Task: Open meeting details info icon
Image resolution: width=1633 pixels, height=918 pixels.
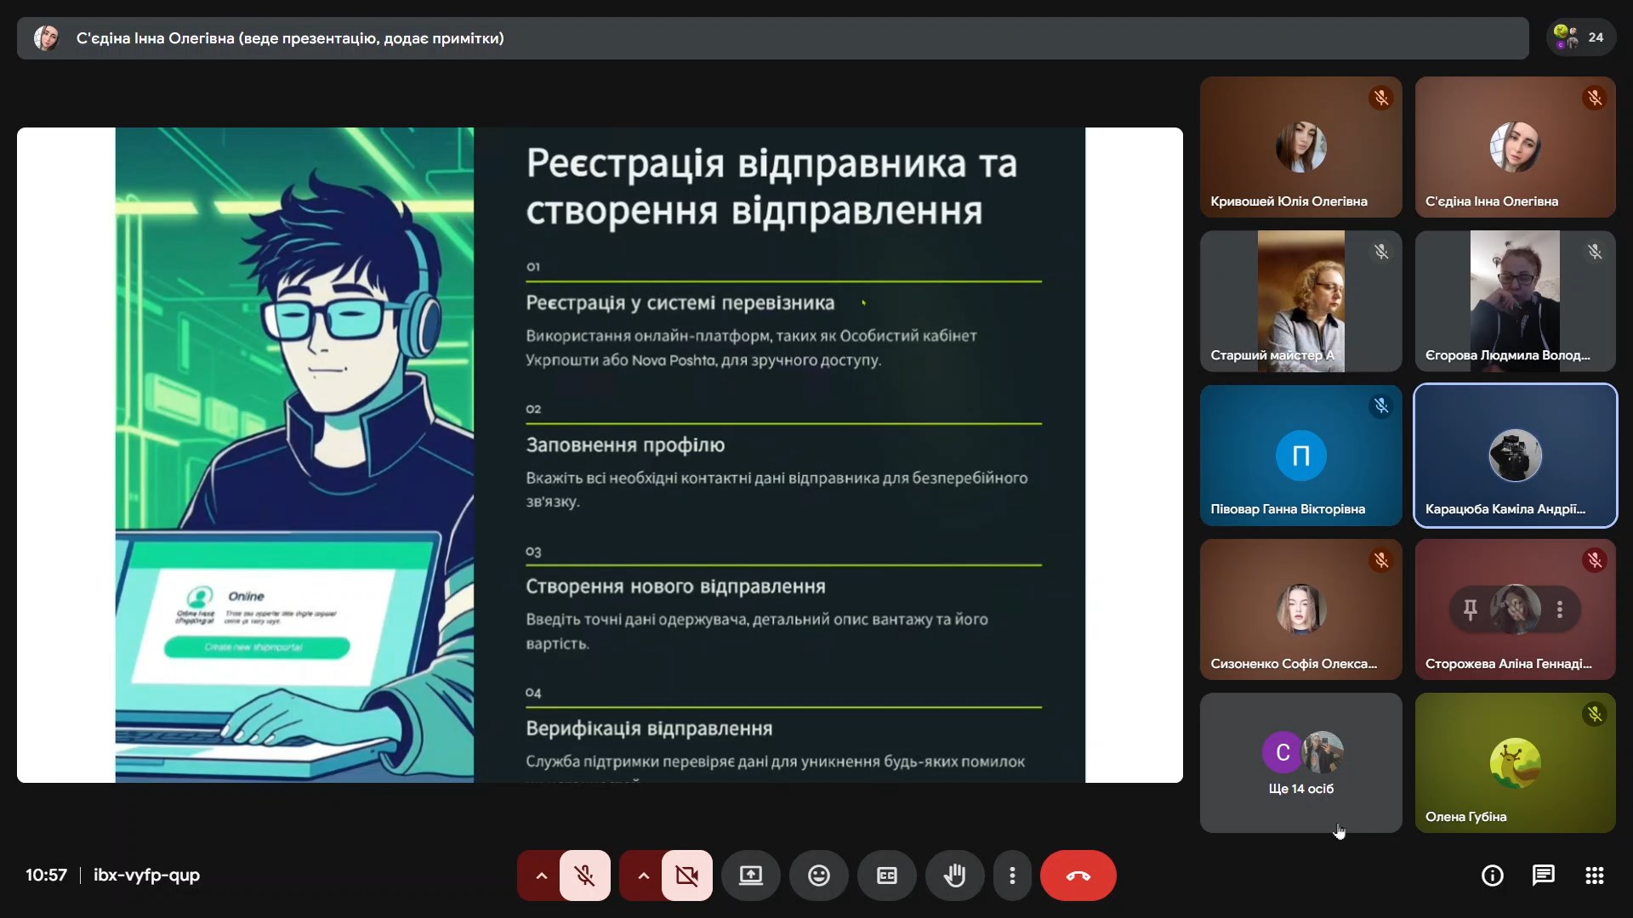Action: [x=1492, y=875]
